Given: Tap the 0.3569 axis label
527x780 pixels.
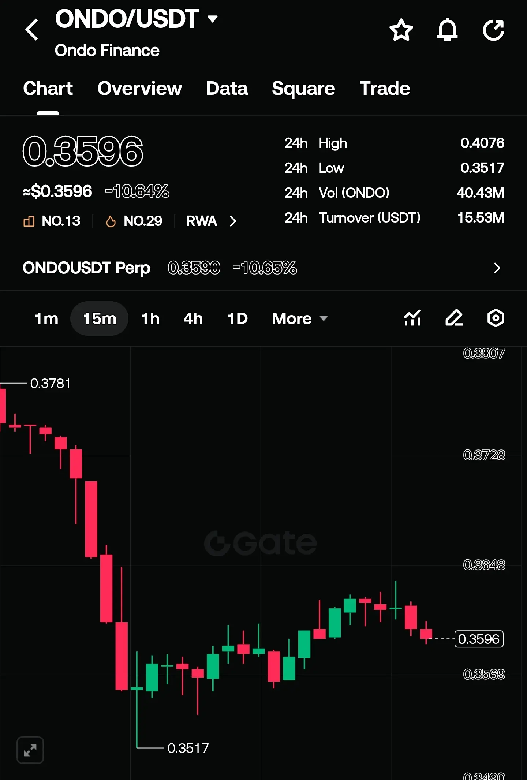Looking at the screenshot, I should pyautogui.click(x=484, y=674).
